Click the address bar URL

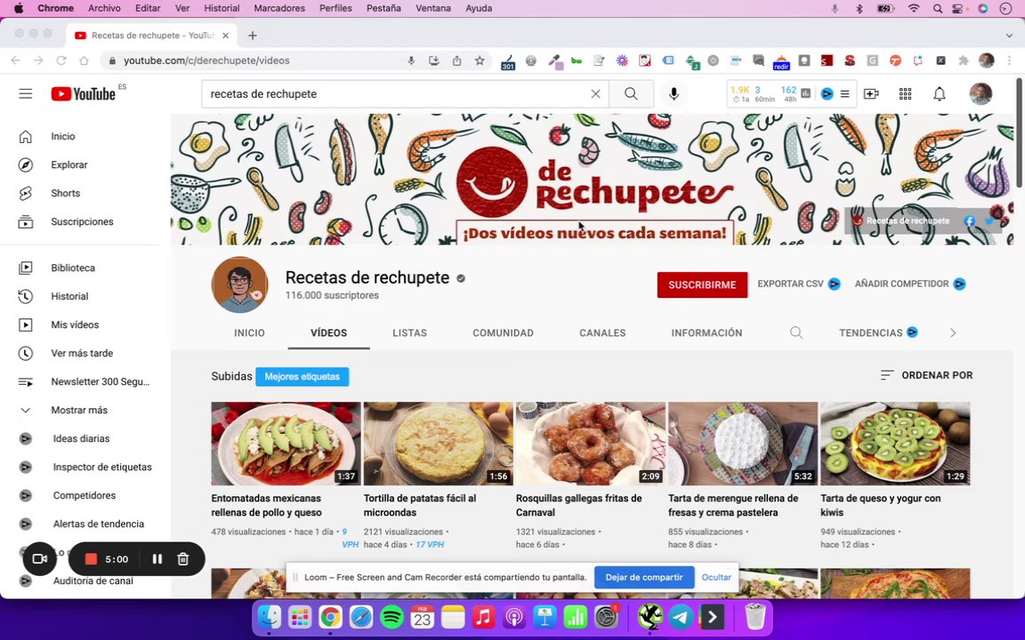206,60
